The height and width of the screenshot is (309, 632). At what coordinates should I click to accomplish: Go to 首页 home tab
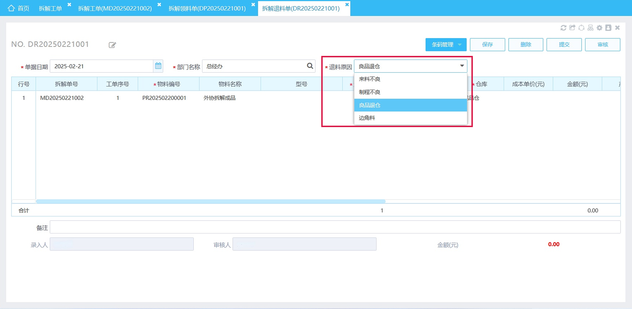(x=19, y=8)
